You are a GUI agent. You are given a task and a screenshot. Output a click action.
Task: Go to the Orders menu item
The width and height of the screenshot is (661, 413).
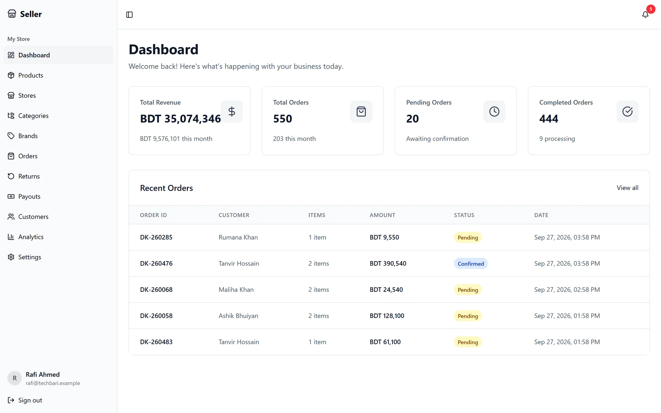point(59,156)
